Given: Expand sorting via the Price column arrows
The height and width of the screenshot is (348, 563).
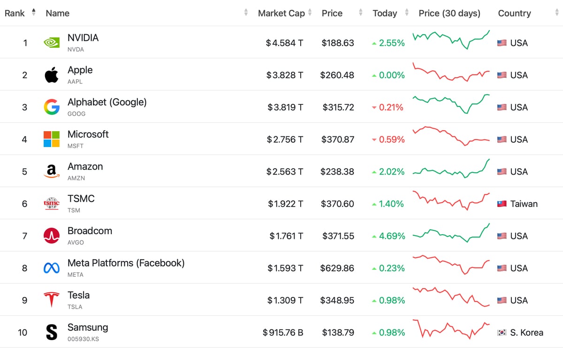Looking at the screenshot, I should click(360, 13).
